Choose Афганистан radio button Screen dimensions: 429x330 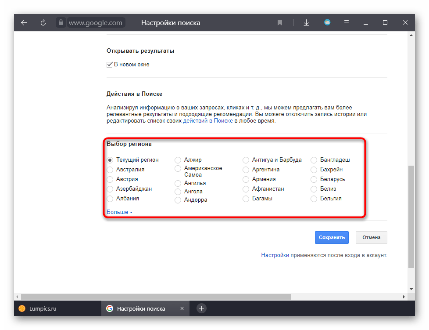[246, 189]
